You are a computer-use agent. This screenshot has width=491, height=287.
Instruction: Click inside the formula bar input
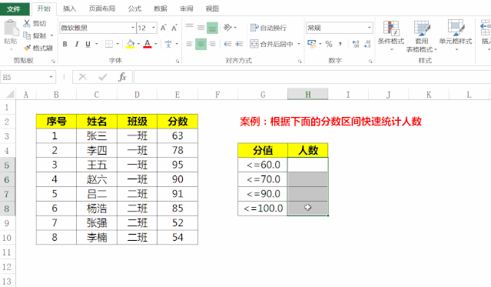312,77
